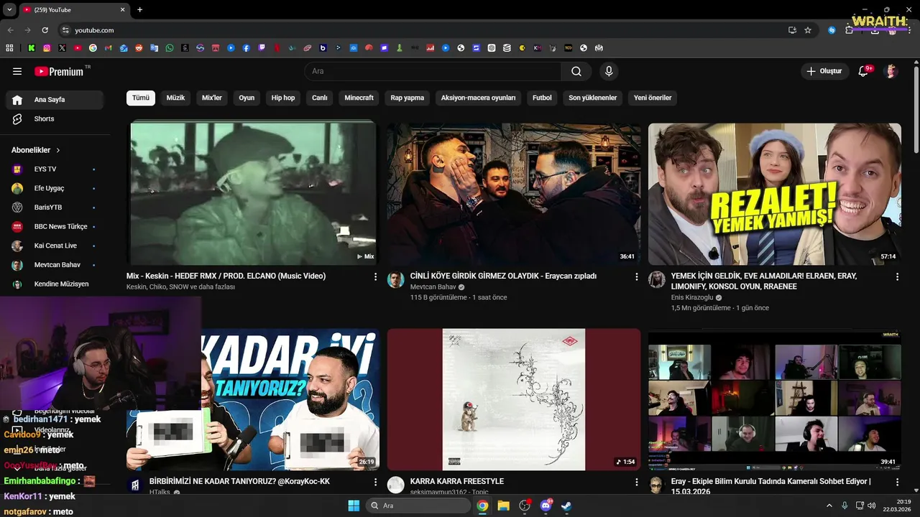
Task: Open the WhatsApp bookmark icon
Action: pyautogui.click(x=170, y=48)
